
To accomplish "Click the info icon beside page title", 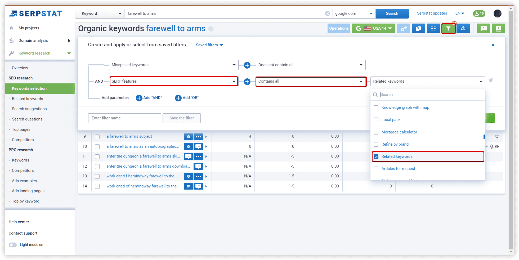I will click(211, 29).
